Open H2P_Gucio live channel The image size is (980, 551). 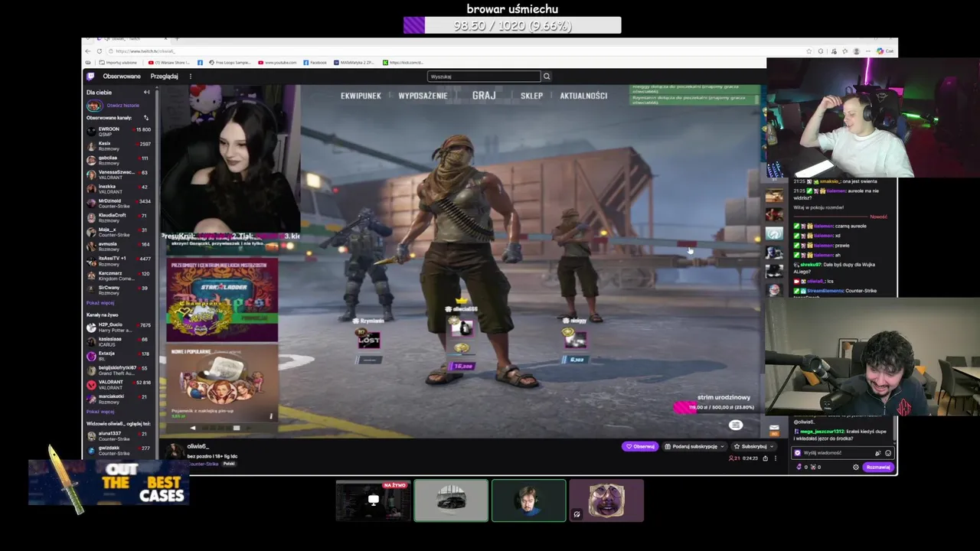(119, 327)
